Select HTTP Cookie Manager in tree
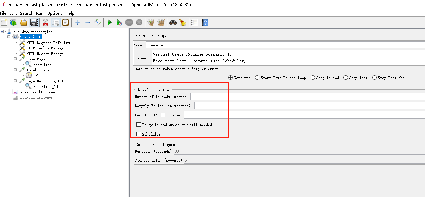 tap(46, 48)
